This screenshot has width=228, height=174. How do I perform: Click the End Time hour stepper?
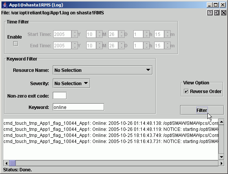coord(146,45)
